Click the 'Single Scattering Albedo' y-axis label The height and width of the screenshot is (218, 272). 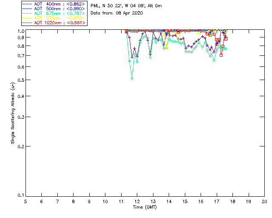coord(13,113)
